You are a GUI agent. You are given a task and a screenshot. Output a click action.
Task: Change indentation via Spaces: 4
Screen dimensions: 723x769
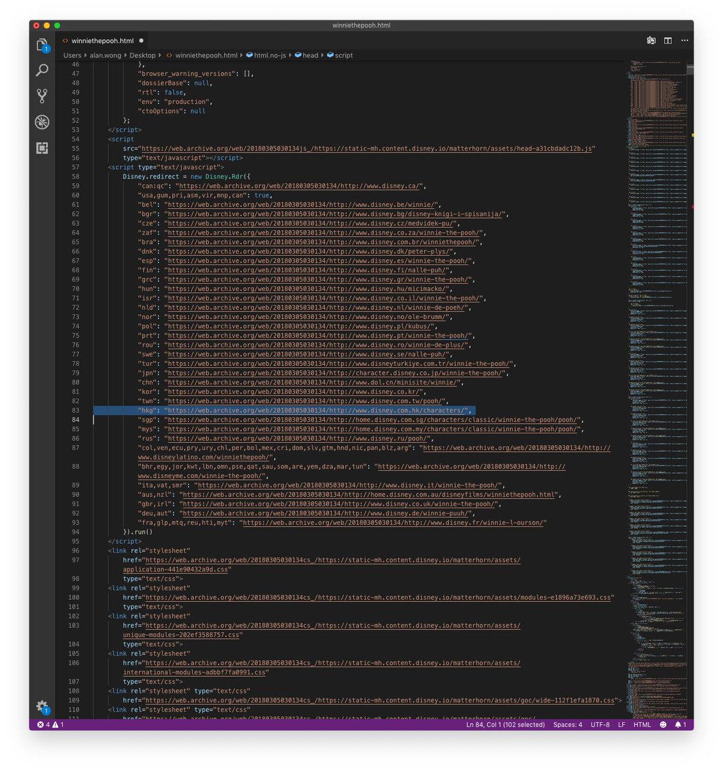pyautogui.click(x=567, y=725)
